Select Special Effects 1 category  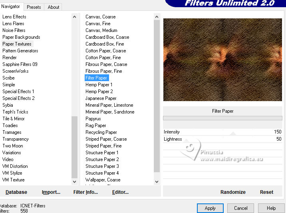pos(18,92)
